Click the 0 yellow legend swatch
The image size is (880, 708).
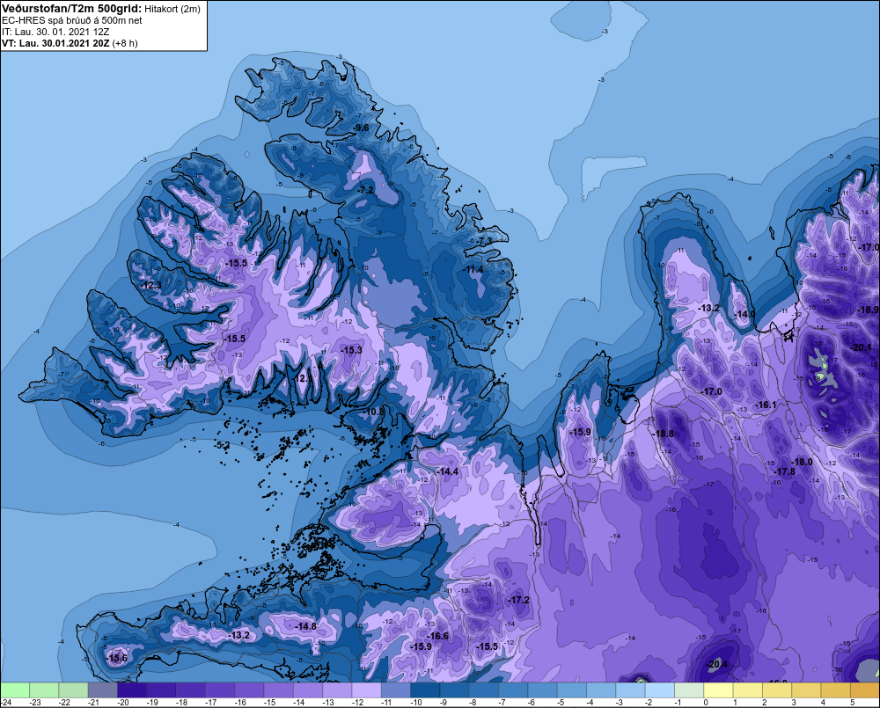[718, 690]
